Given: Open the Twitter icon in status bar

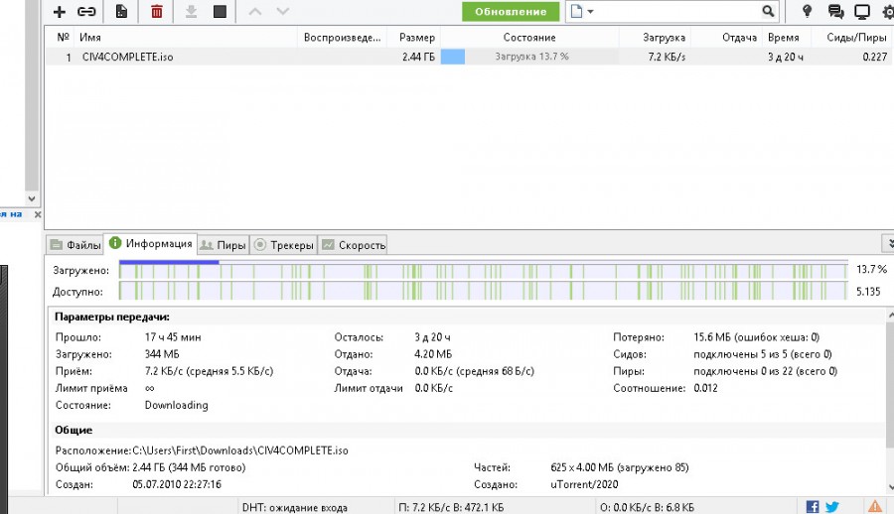Looking at the screenshot, I should pos(832,507).
